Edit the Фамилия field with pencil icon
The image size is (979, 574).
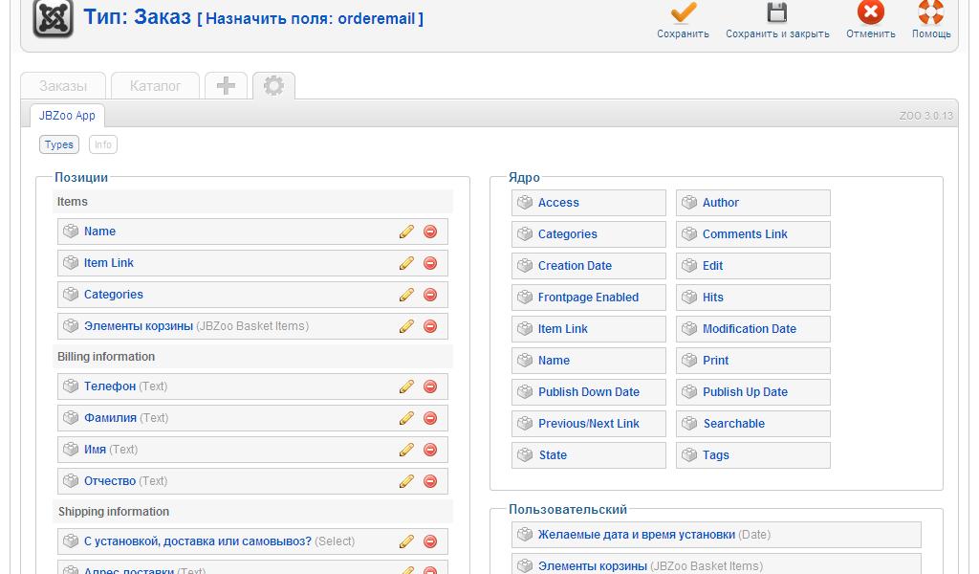(x=406, y=418)
